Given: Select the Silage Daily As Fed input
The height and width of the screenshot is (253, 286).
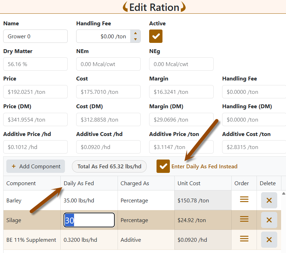Looking at the screenshot, I should tap(89, 220).
